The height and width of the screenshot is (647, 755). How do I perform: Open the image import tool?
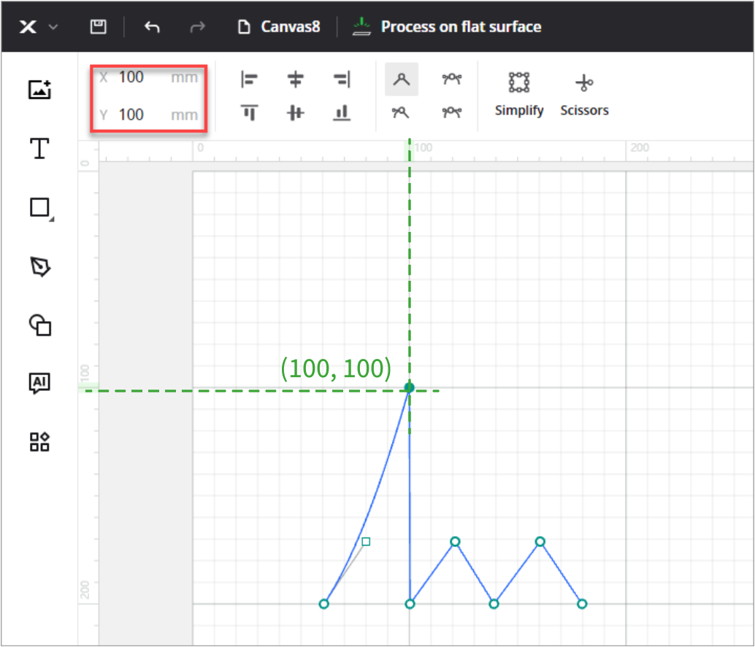(x=39, y=90)
